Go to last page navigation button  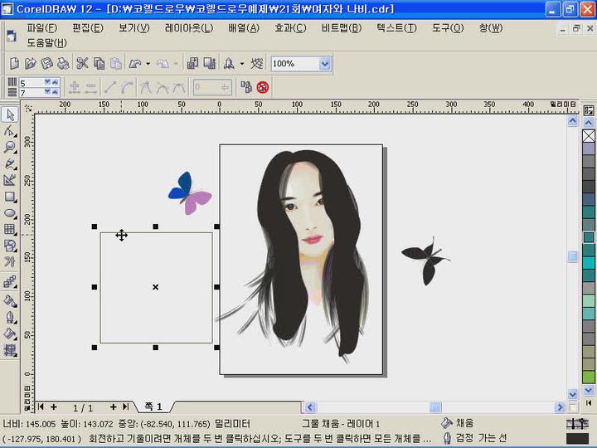coord(125,407)
